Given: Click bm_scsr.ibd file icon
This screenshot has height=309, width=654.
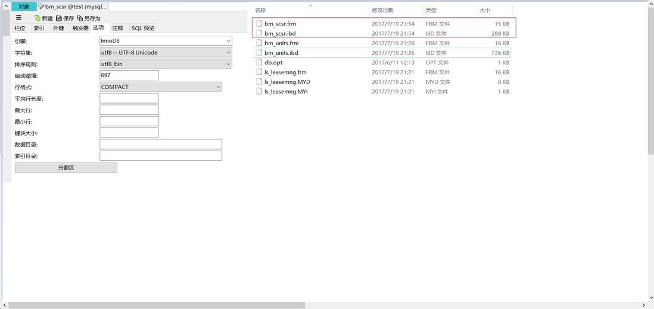Looking at the screenshot, I should (x=259, y=33).
